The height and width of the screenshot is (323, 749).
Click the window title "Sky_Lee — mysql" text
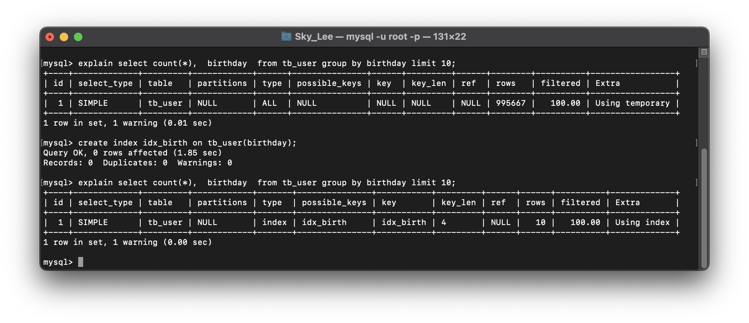click(x=380, y=37)
